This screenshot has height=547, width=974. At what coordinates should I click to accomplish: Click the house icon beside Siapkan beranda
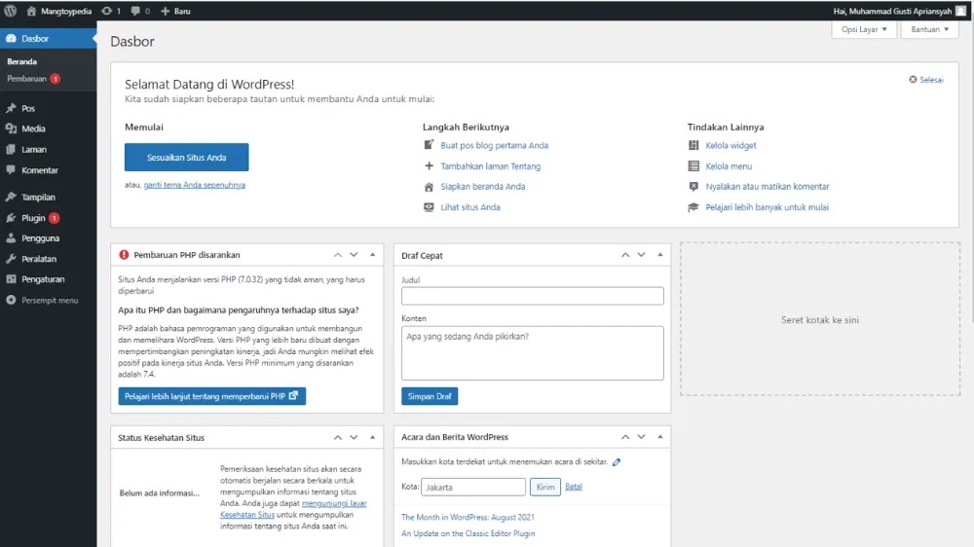click(x=429, y=186)
